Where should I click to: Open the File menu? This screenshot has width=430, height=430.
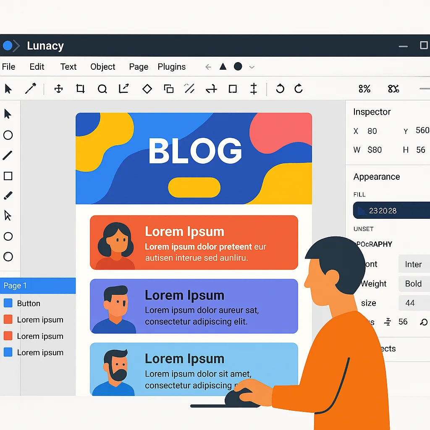point(9,66)
